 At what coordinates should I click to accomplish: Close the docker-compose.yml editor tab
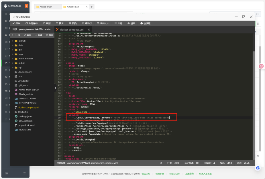click(89, 30)
